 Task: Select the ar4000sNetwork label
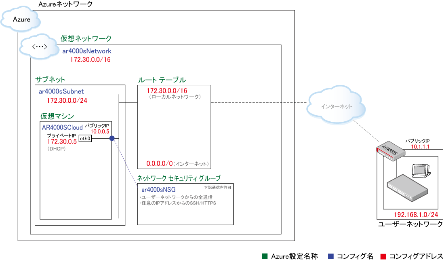tap(86, 51)
